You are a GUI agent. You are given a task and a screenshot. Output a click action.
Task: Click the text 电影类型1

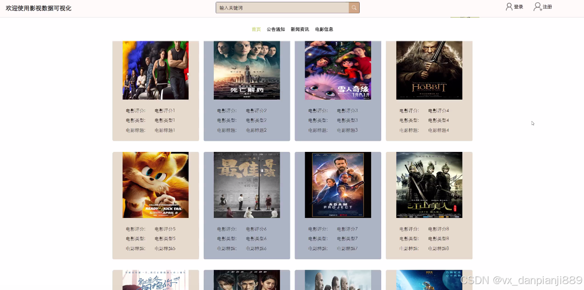(165, 120)
